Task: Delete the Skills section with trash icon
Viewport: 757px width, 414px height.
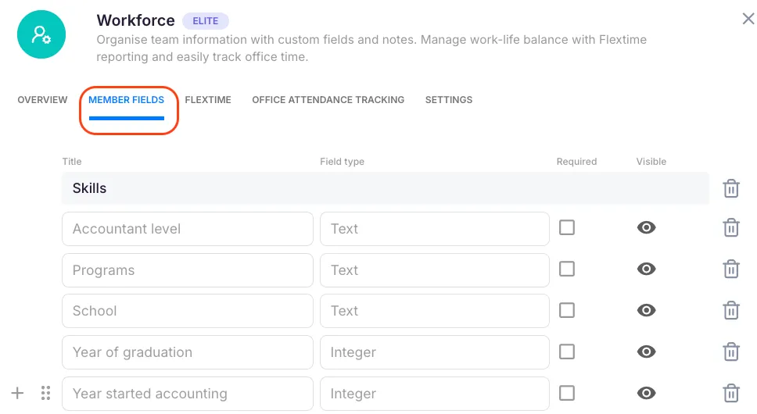Action: pos(730,188)
